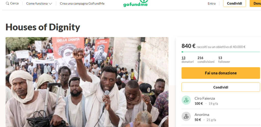Click the GoFundMe logo
The height and width of the screenshot is (127, 261).
[x=136, y=4]
